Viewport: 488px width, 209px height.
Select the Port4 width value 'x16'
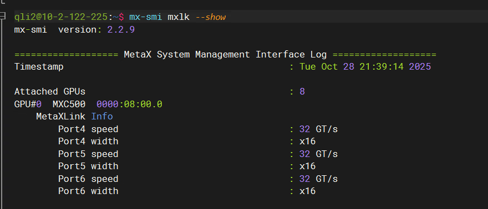308,142
